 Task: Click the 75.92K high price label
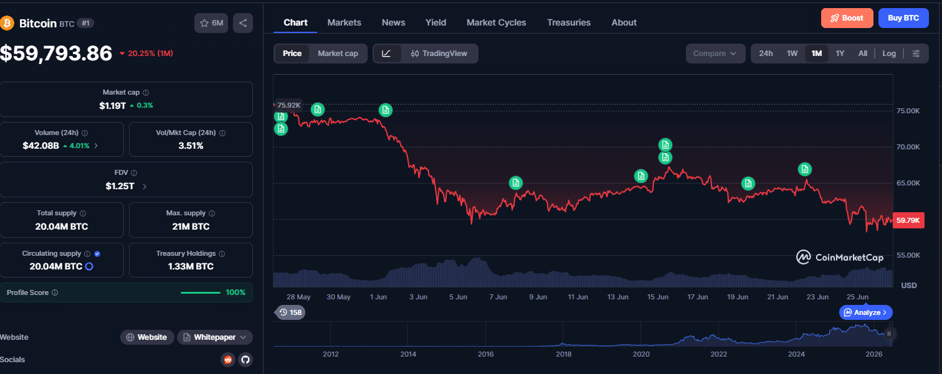(288, 105)
